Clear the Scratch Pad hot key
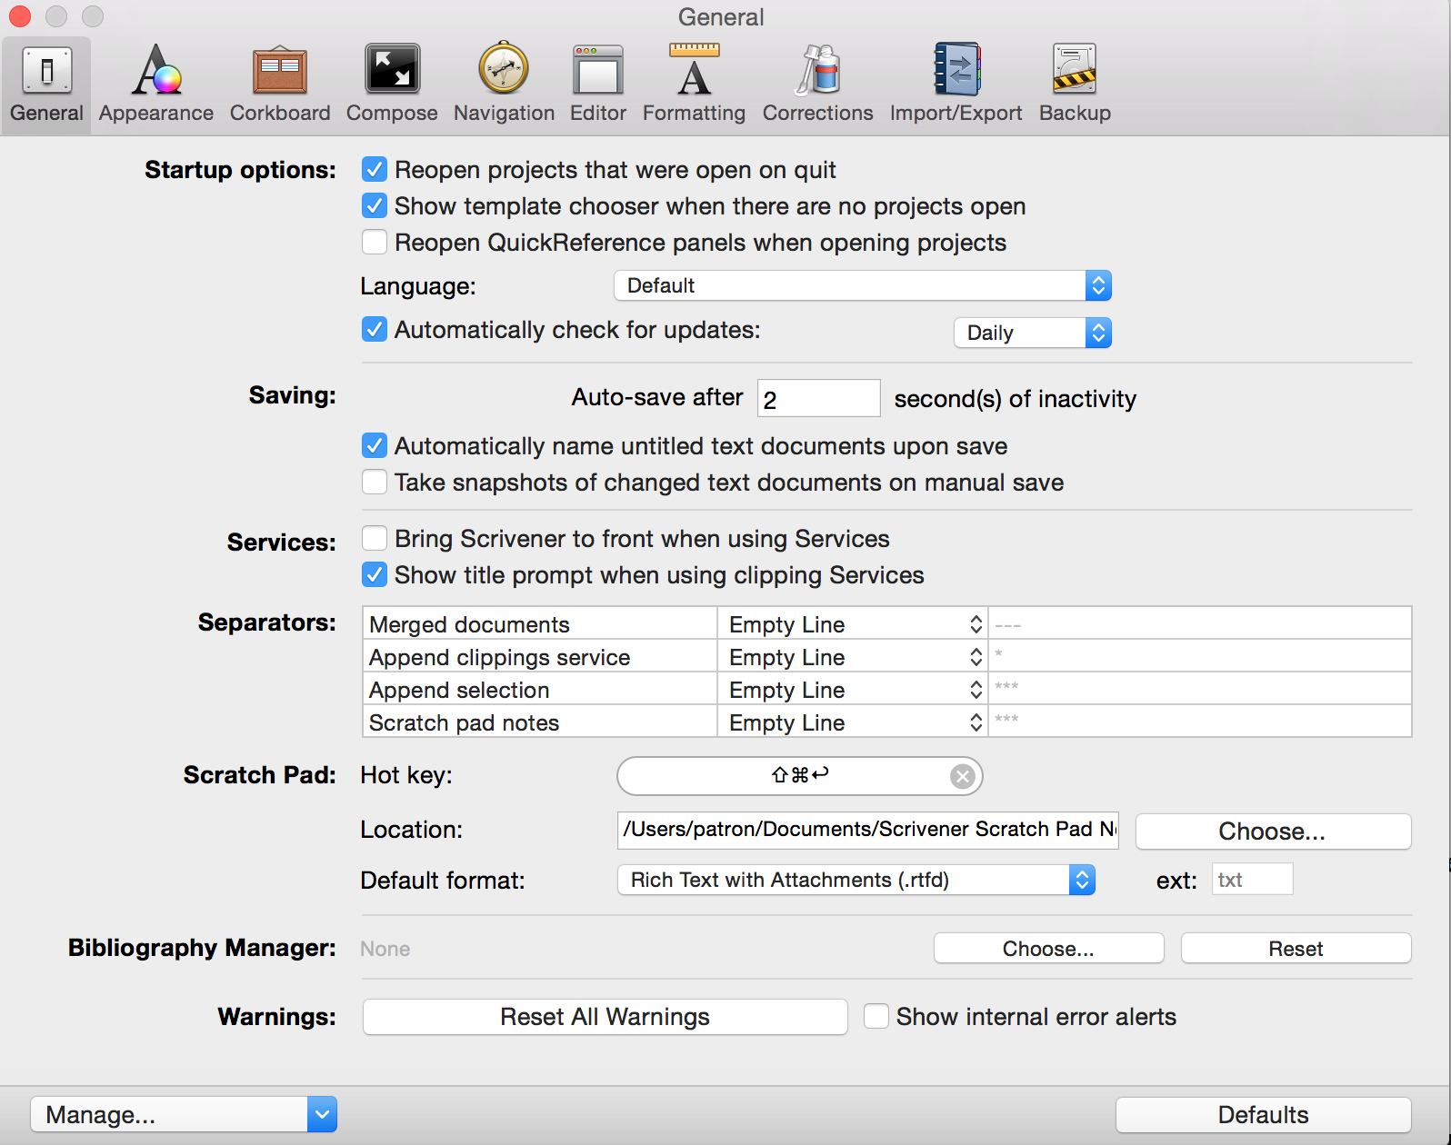Screen dimensions: 1451x1145 [x=962, y=776]
